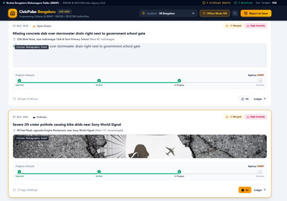Click arrow icon next to Ledger on CP-BLR-1042
Screen dimensions: 287x201
[265, 190]
